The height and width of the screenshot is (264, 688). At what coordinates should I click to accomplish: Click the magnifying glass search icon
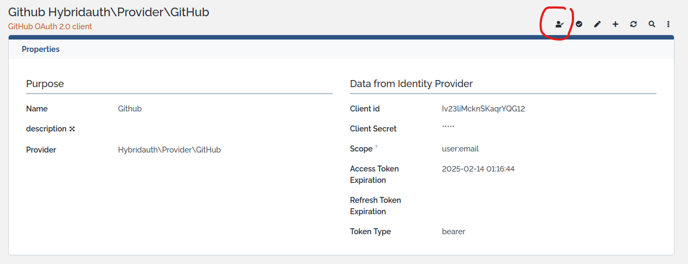[652, 24]
